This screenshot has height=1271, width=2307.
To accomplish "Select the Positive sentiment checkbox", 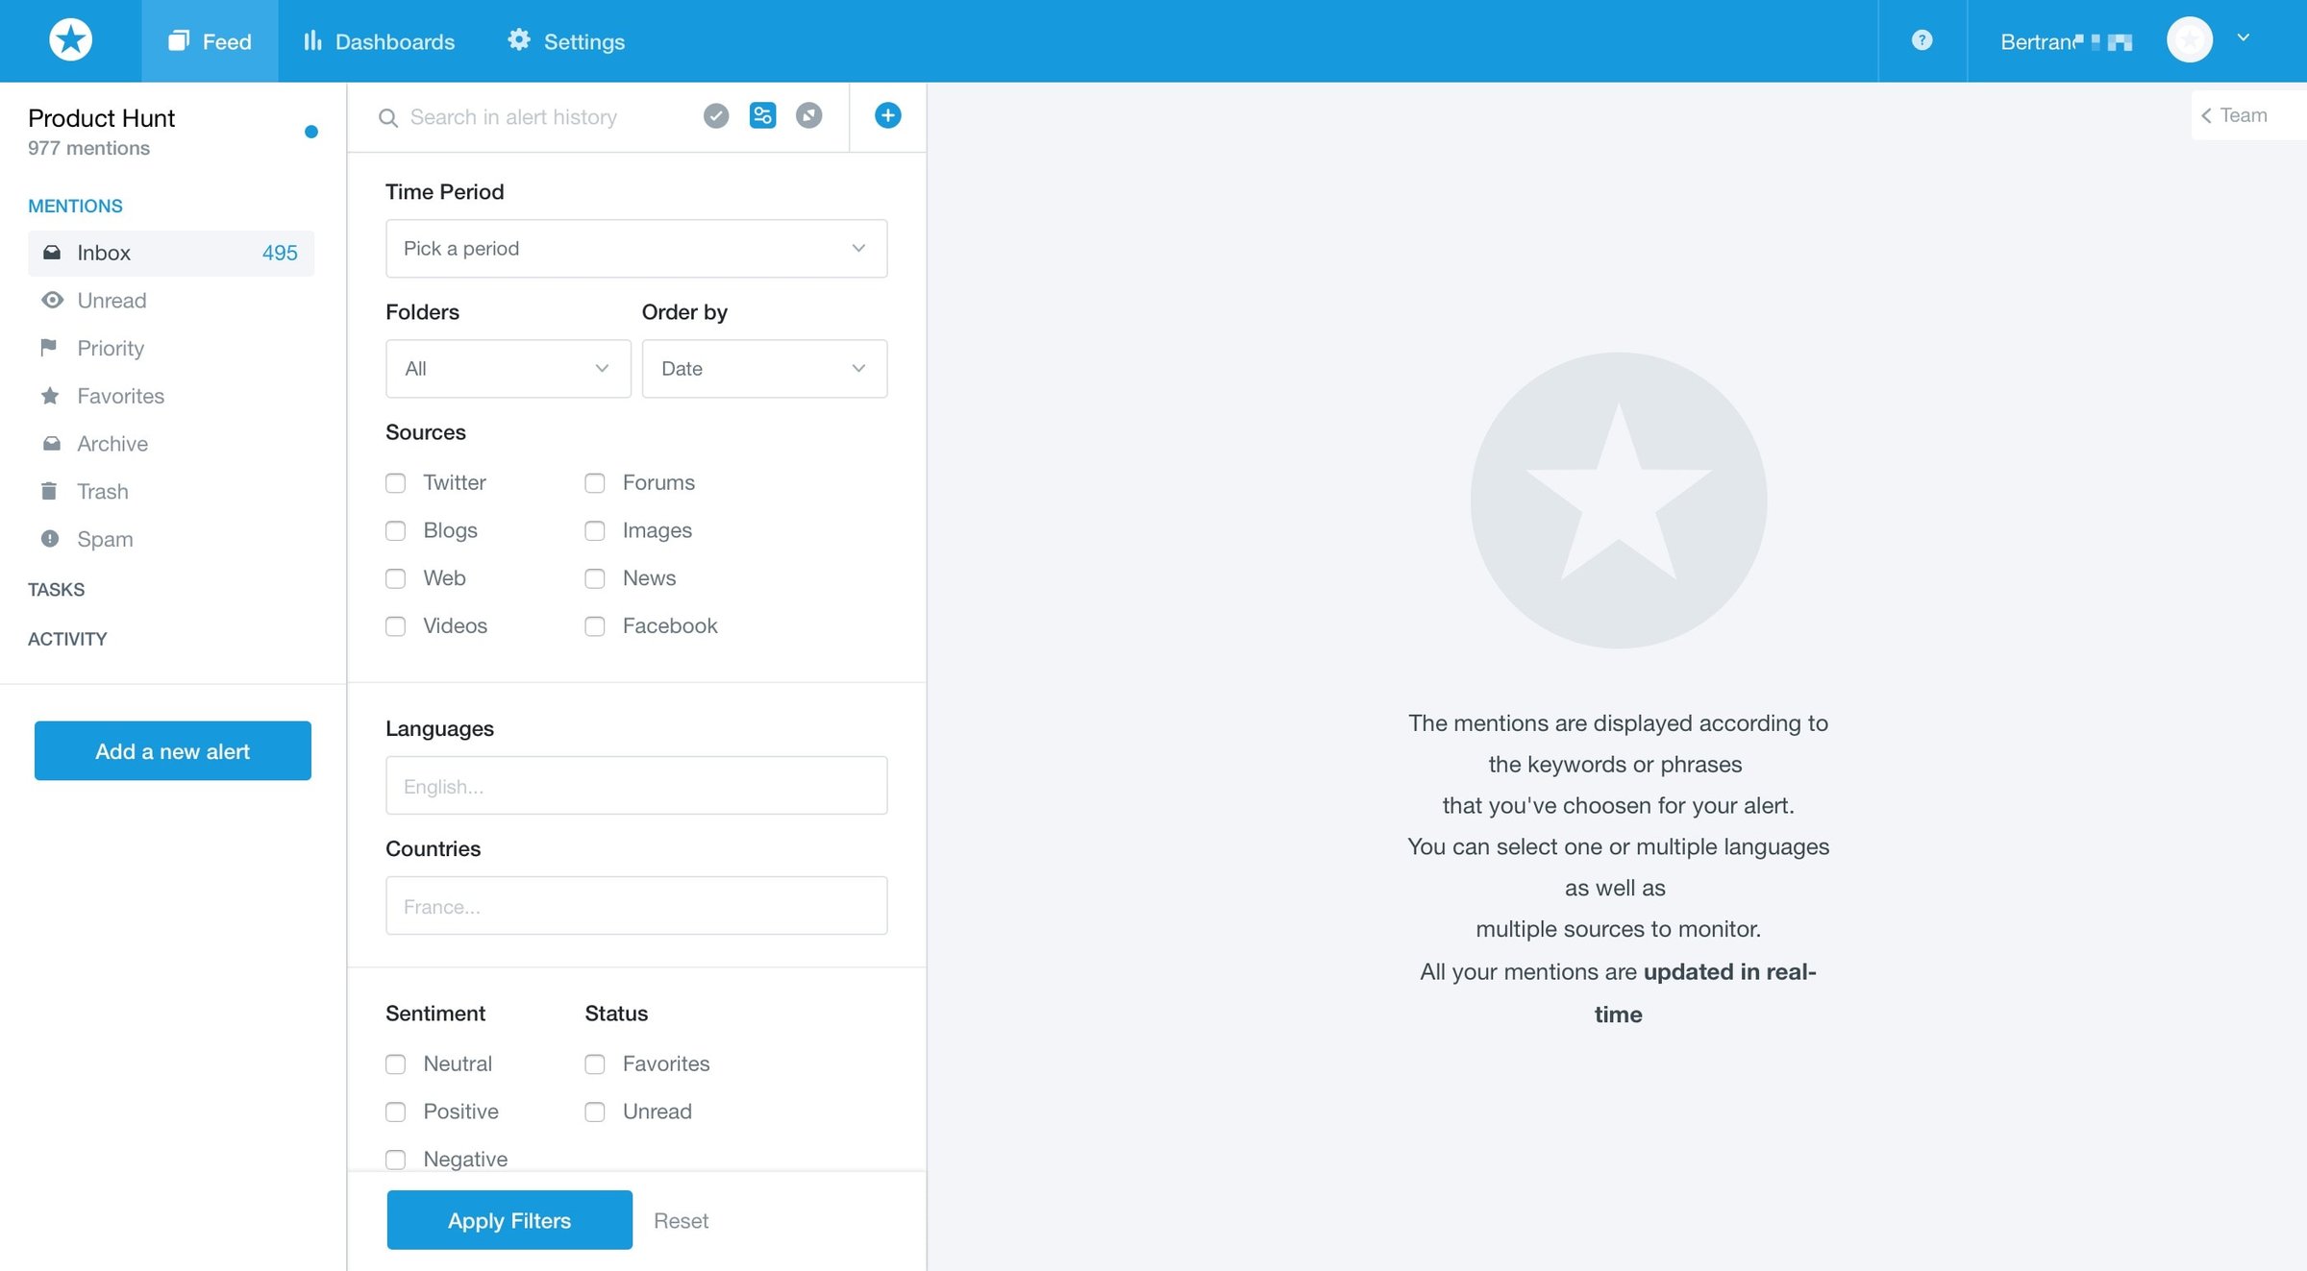I will pyautogui.click(x=395, y=1112).
